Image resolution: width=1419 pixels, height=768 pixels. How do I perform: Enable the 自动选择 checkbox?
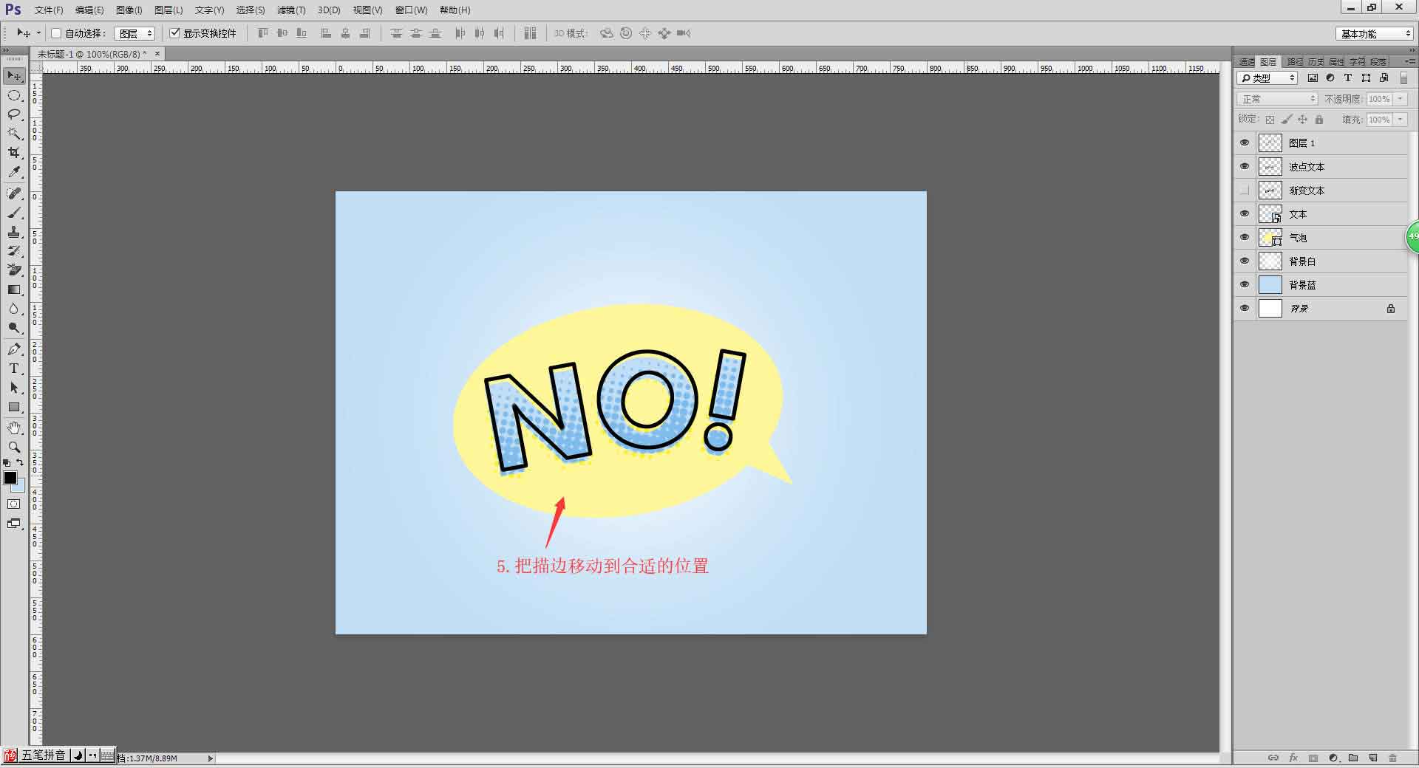[56, 33]
